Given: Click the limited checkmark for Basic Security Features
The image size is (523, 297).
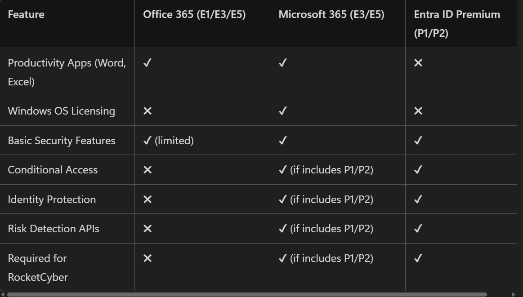Looking at the screenshot, I should pyautogui.click(x=147, y=141).
